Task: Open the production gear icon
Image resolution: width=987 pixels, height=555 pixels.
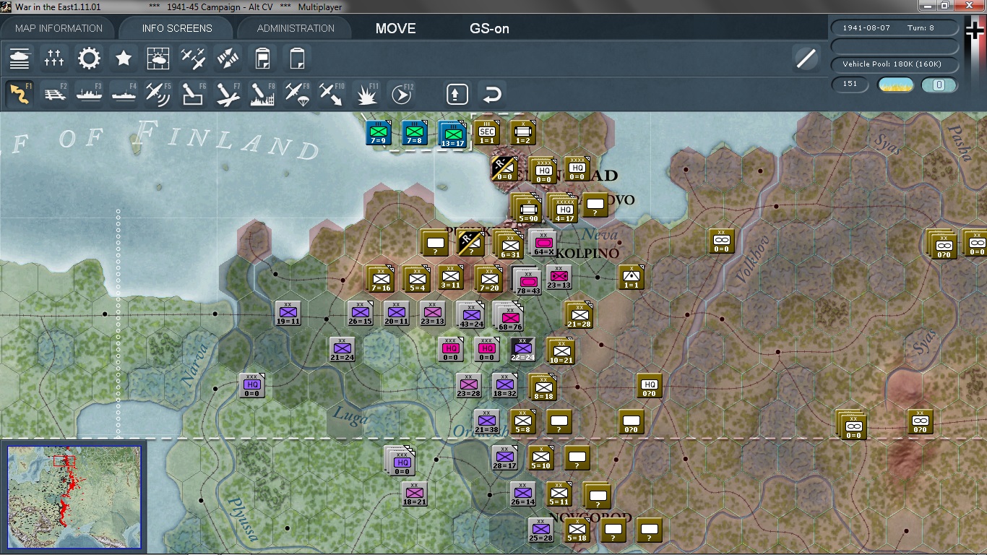Action: pos(89,58)
